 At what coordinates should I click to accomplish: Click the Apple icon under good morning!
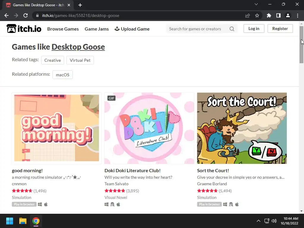(46, 204)
